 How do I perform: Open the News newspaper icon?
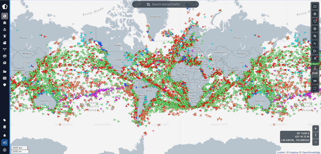click(5, 63)
